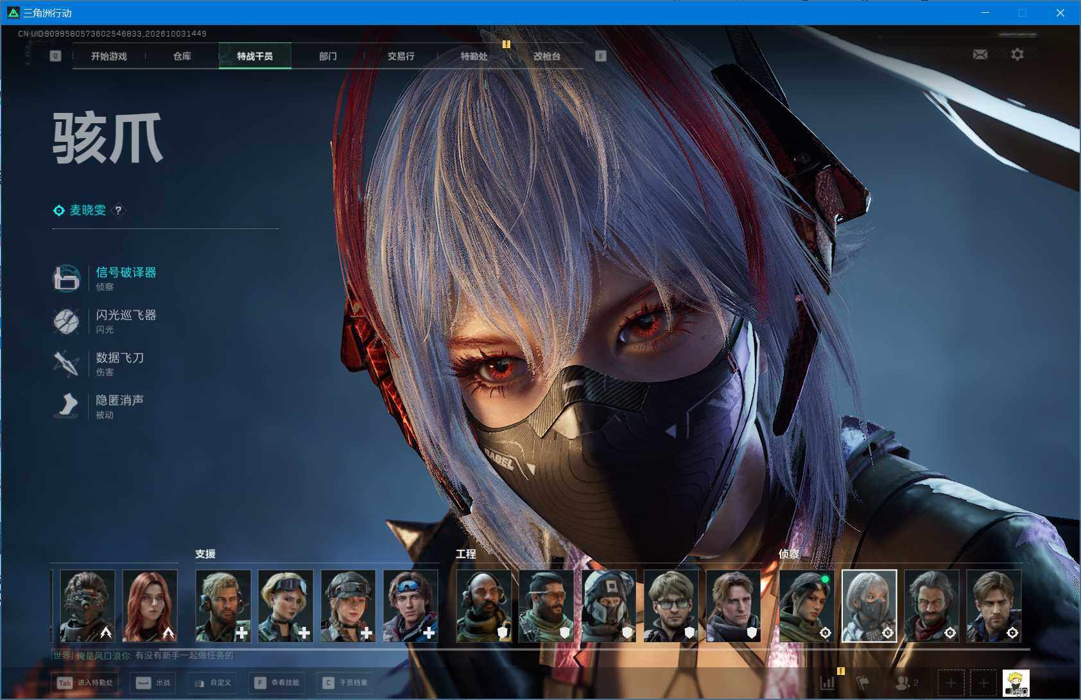The height and width of the screenshot is (700, 1081).
Task: Click the 侦察 category label
Action: (789, 554)
